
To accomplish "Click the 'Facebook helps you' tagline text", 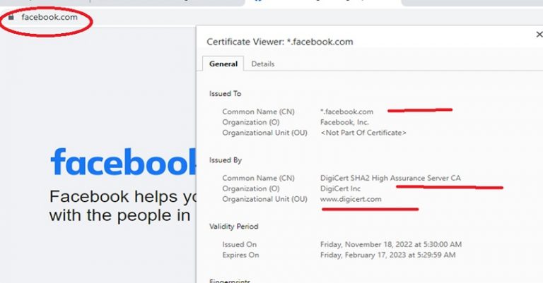I will coord(120,196).
